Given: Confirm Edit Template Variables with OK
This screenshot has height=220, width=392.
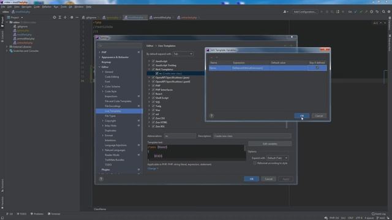Looking at the screenshot, I should pyautogui.click(x=301, y=116).
